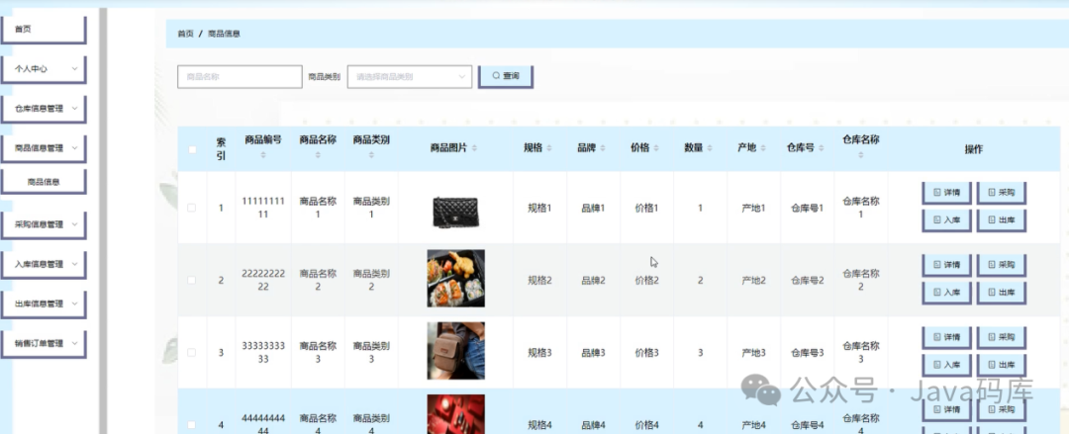1069x434 pixels.
Task: Click the 操作 column header
Action: (x=974, y=149)
